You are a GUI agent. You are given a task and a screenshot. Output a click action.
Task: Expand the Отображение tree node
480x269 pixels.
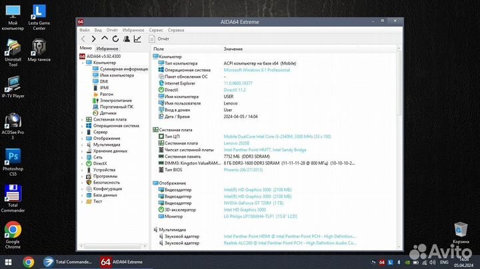click(x=83, y=138)
